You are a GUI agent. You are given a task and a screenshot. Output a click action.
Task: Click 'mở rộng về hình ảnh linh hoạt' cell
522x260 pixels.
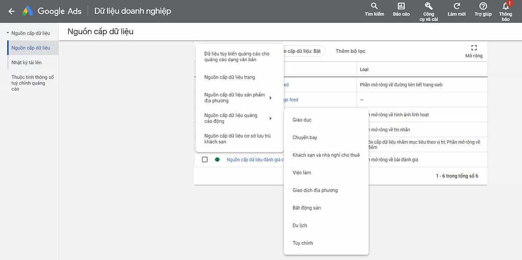click(x=399, y=115)
